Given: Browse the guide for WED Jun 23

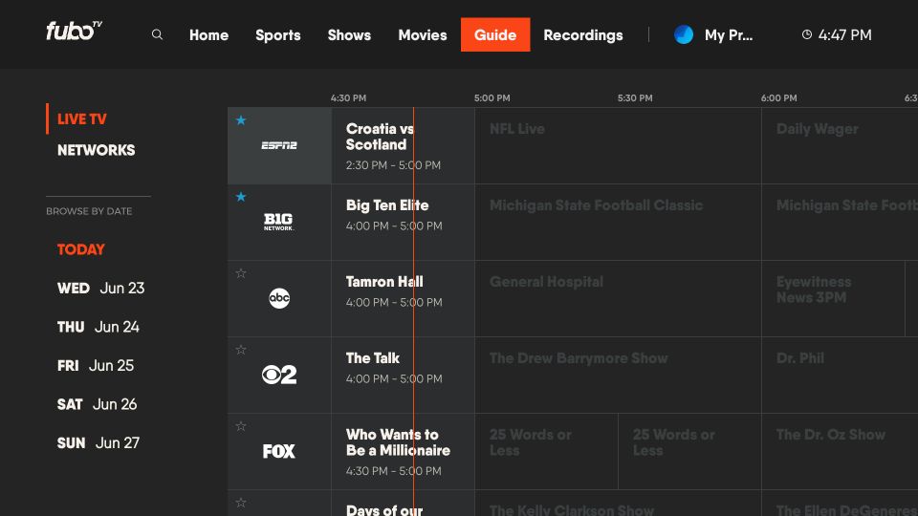Looking at the screenshot, I should click(100, 288).
